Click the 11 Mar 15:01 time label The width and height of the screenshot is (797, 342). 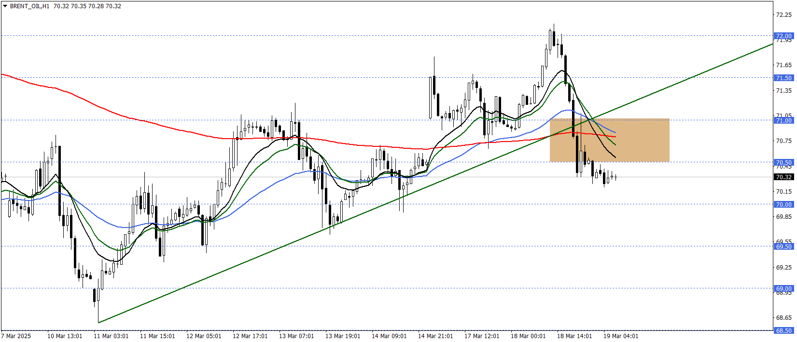[x=157, y=336]
